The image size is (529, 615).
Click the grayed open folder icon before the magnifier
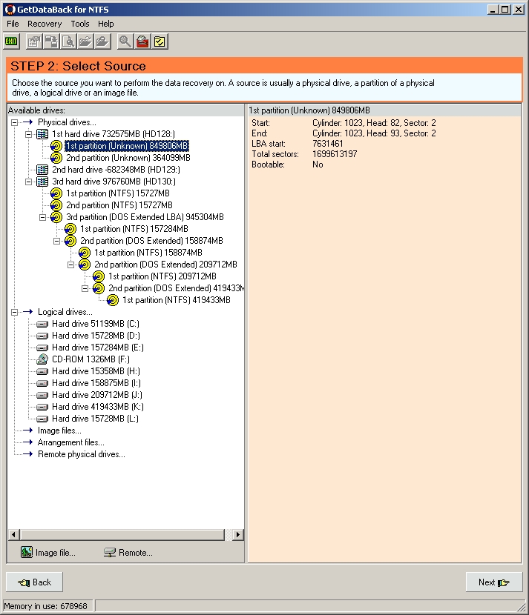pyautogui.click(x=102, y=41)
